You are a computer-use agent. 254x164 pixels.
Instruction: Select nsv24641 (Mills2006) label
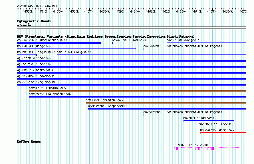215,124
